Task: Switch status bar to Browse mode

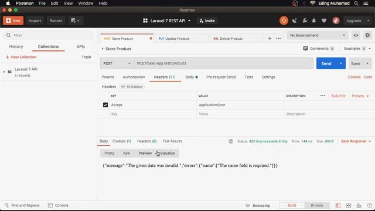Action: (316, 205)
